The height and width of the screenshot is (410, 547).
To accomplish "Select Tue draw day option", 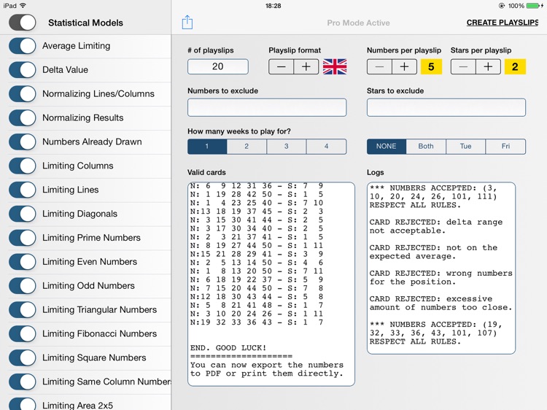I will click(465, 147).
